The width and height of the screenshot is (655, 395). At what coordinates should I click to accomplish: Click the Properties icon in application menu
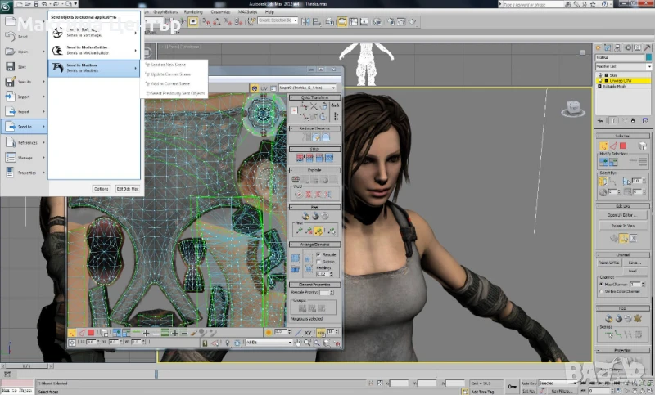(x=10, y=173)
